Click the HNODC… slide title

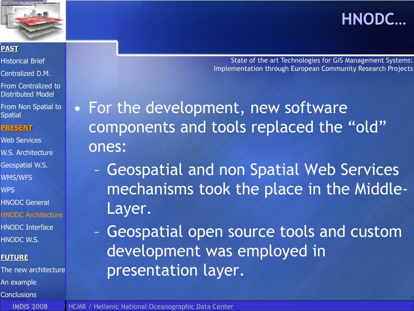coord(374,19)
